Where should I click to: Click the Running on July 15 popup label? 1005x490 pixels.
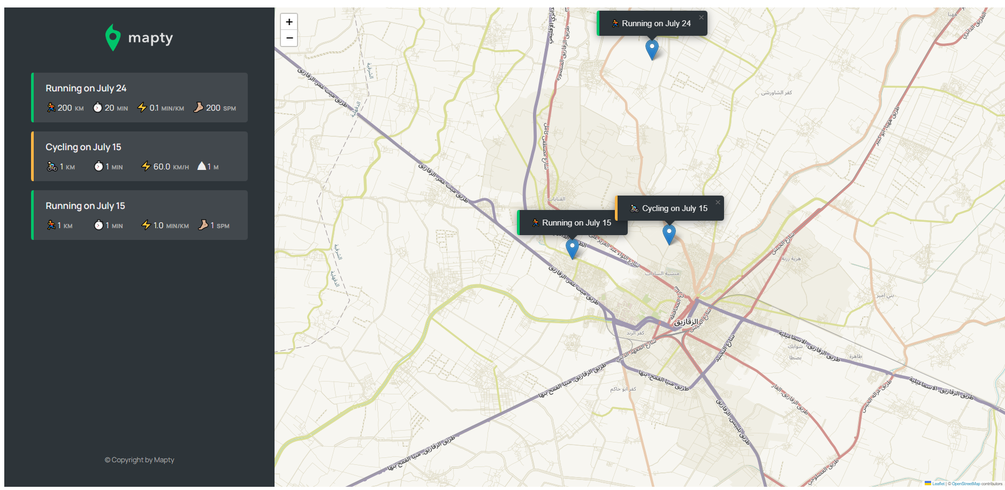[x=576, y=223]
